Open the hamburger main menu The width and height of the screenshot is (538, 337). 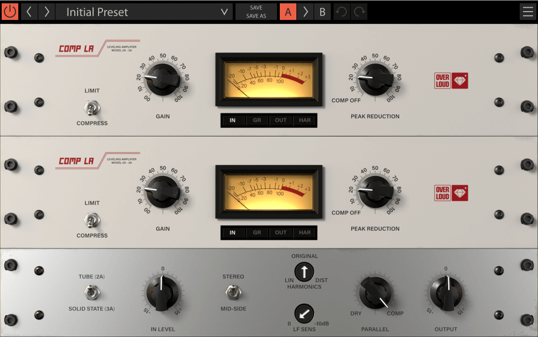click(528, 12)
